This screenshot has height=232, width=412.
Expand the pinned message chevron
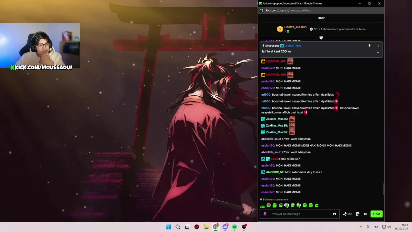(x=378, y=53)
